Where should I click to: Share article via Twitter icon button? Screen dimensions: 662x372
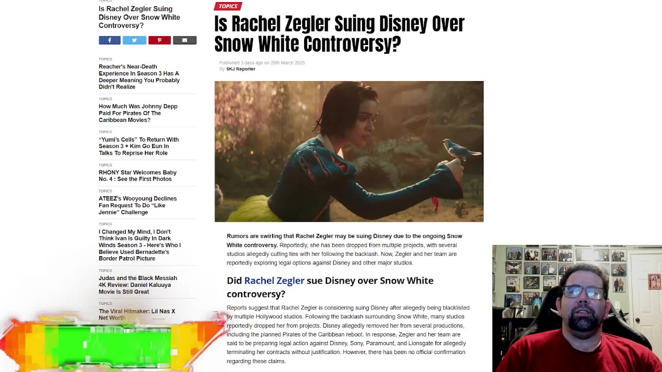tap(134, 40)
